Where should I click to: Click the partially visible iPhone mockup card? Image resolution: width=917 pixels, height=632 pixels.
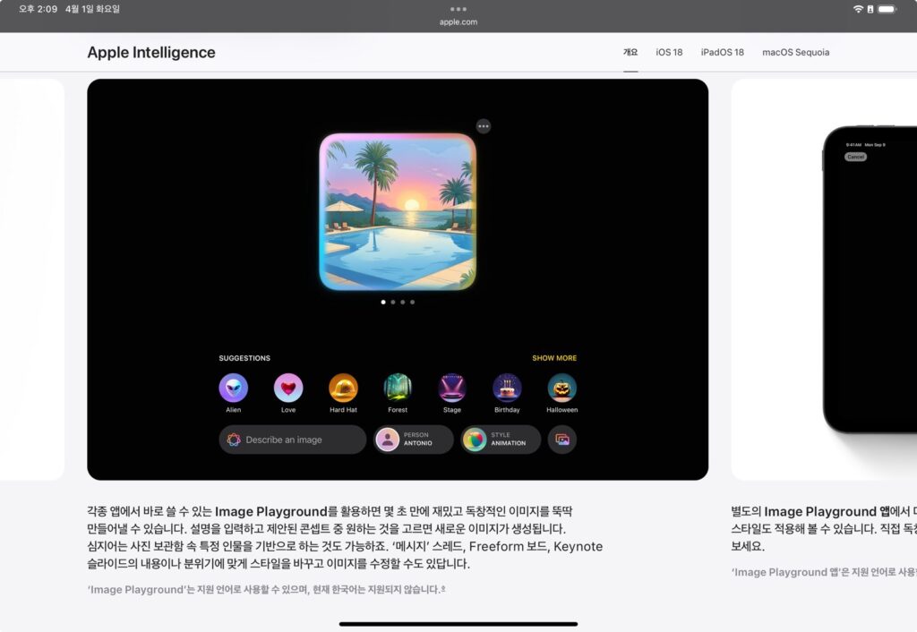click(824, 279)
